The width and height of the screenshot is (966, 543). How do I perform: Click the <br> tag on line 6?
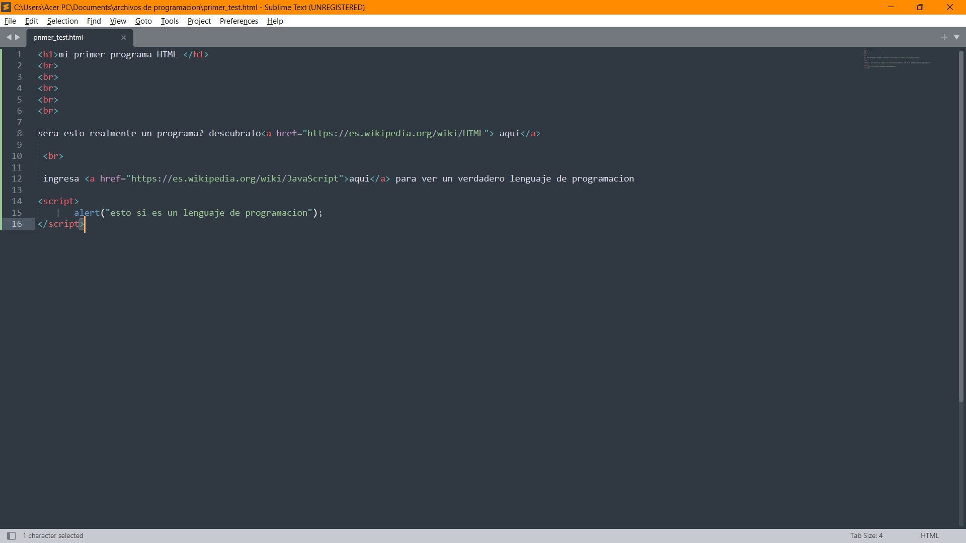(48, 111)
